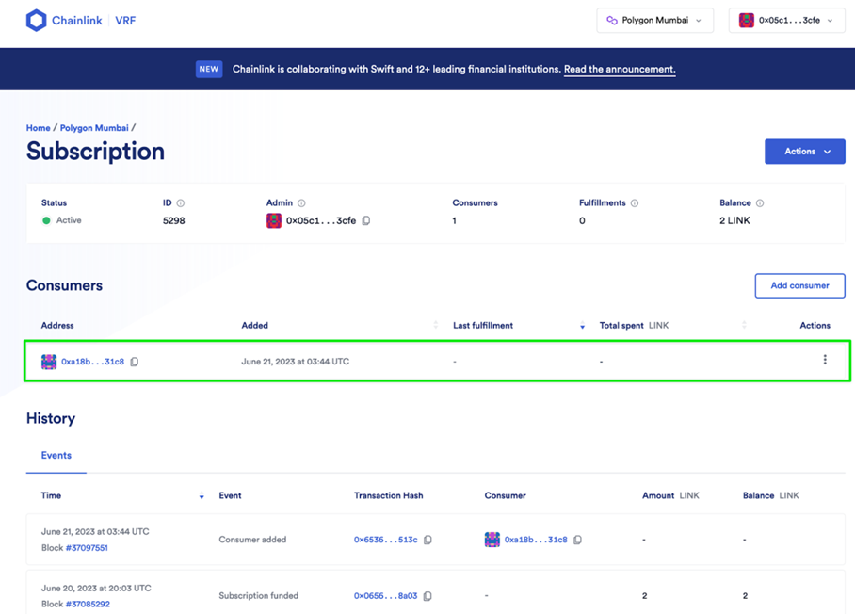The height and width of the screenshot is (614, 855).
Task: Select the Events tab
Action: (56, 455)
